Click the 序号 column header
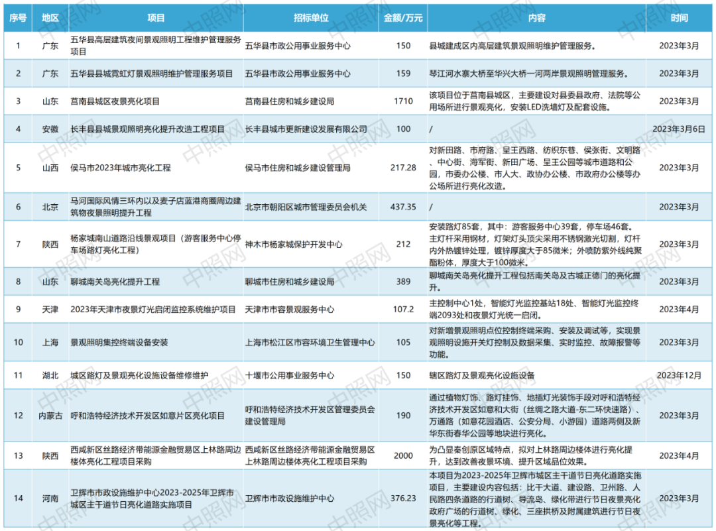The height and width of the screenshot is (531, 716). point(18,18)
